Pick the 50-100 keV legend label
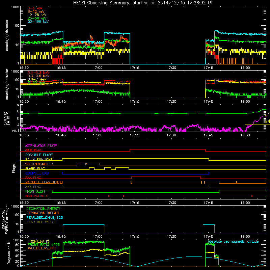Screen dimensions: 270x270 click(x=38, y=22)
